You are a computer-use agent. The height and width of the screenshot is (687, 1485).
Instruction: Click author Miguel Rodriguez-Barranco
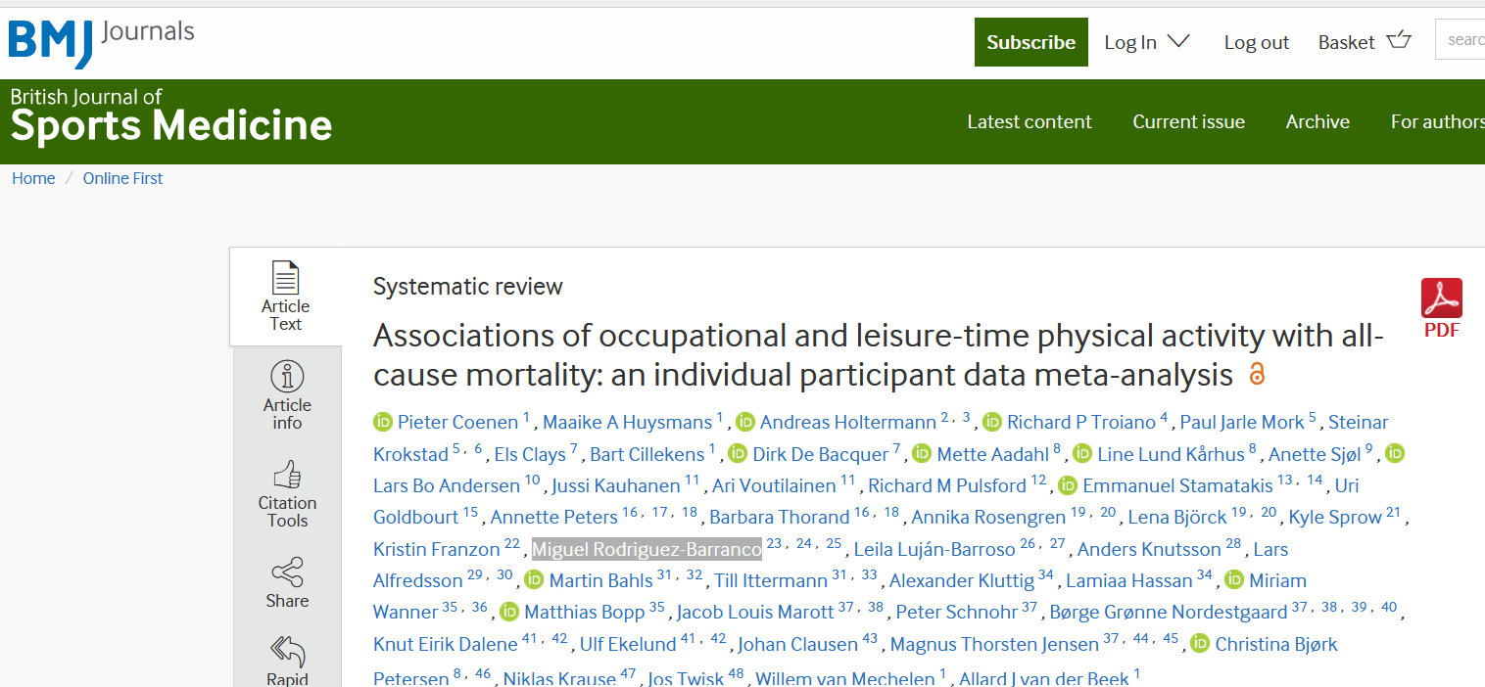coord(646,549)
